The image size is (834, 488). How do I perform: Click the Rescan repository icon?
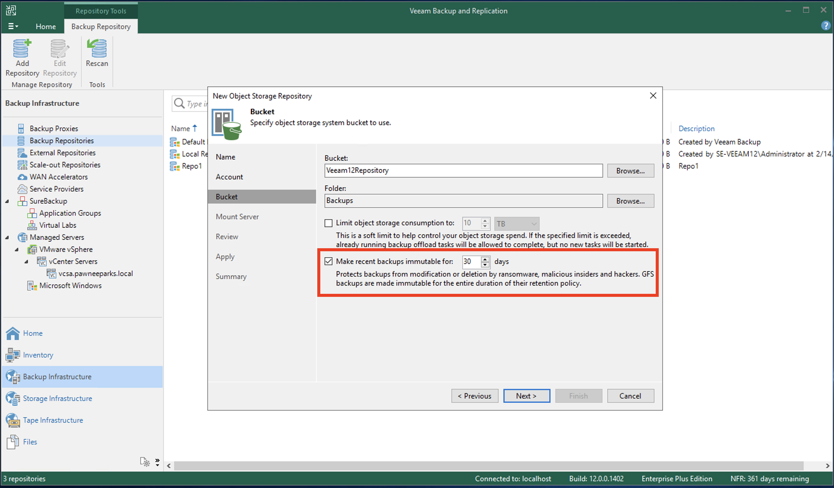[97, 48]
